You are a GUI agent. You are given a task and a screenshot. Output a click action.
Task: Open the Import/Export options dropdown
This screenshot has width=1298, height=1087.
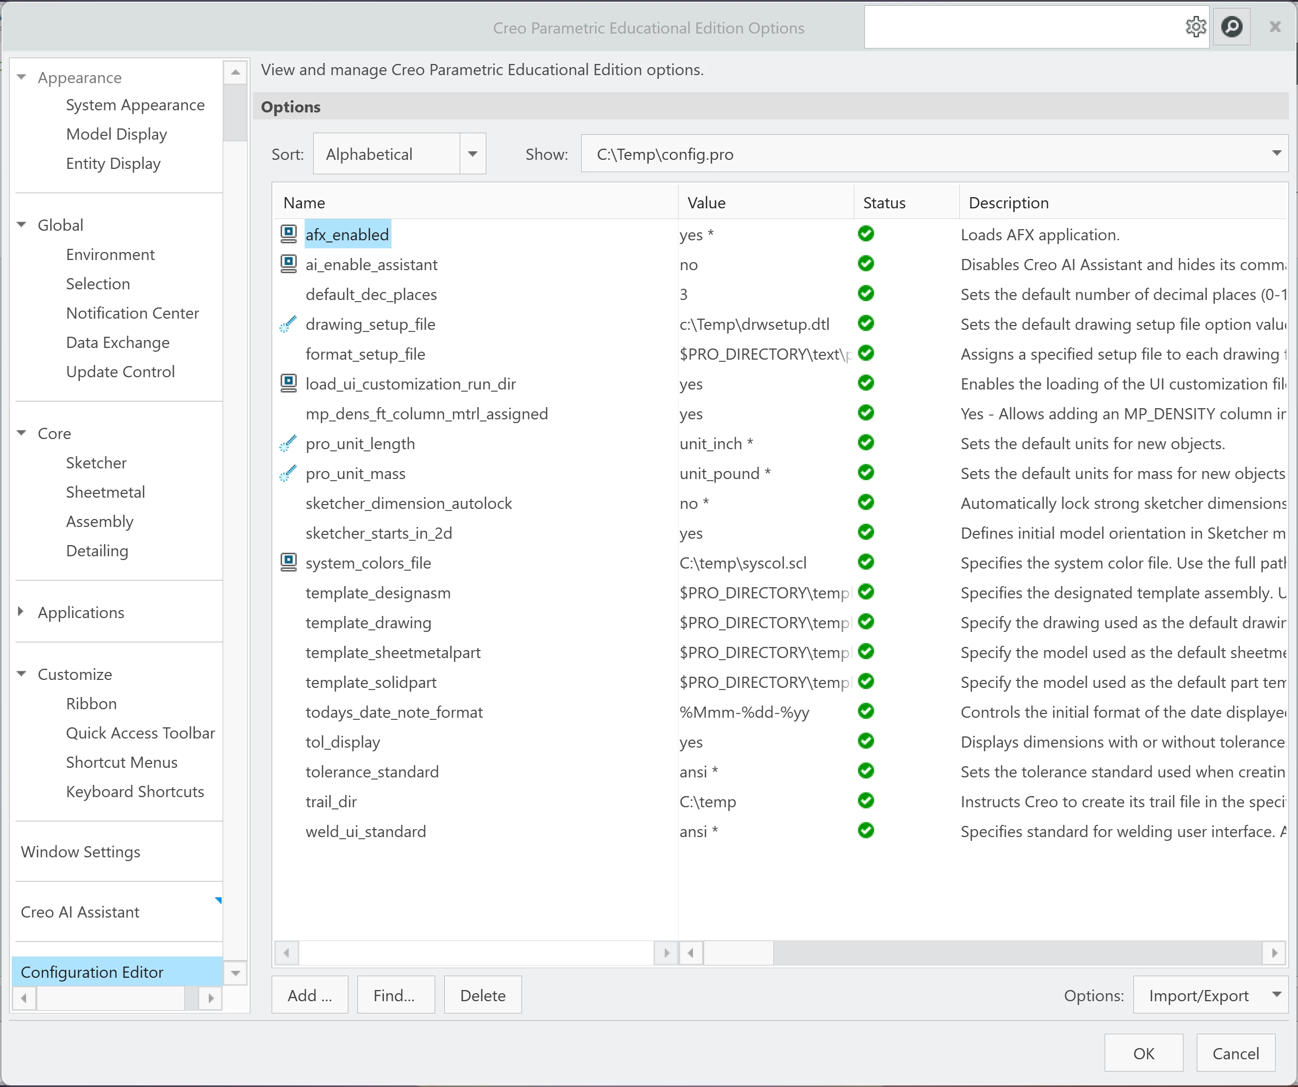tap(1276, 995)
